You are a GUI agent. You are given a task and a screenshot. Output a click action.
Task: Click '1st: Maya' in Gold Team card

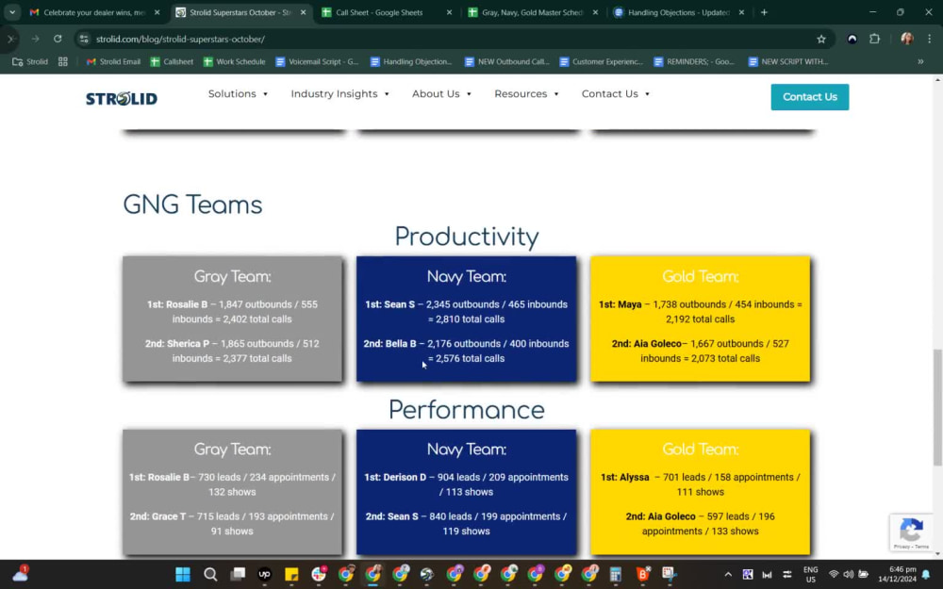point(620,304)
